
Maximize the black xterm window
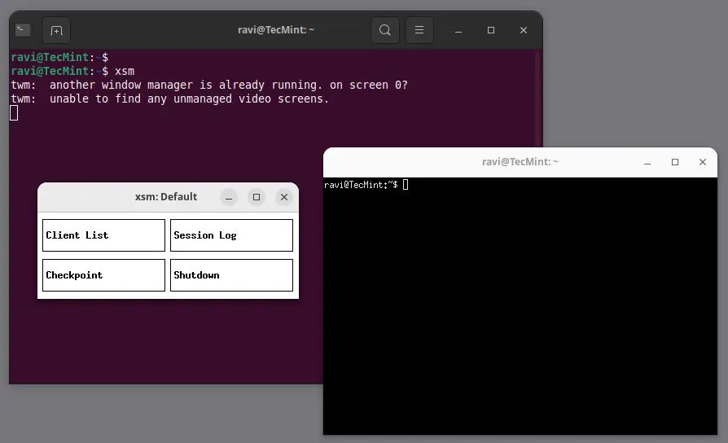675,162
